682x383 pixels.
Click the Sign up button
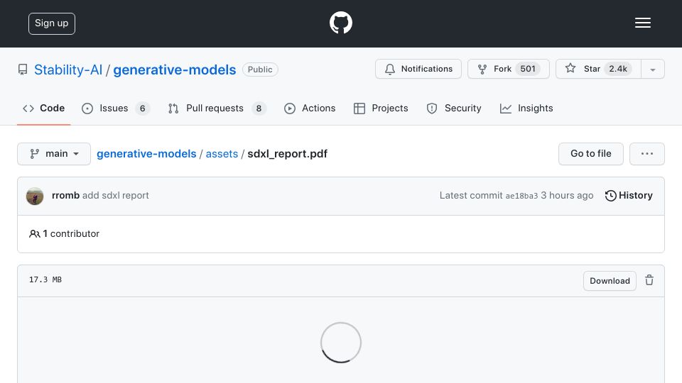click(x=52, y=23)
